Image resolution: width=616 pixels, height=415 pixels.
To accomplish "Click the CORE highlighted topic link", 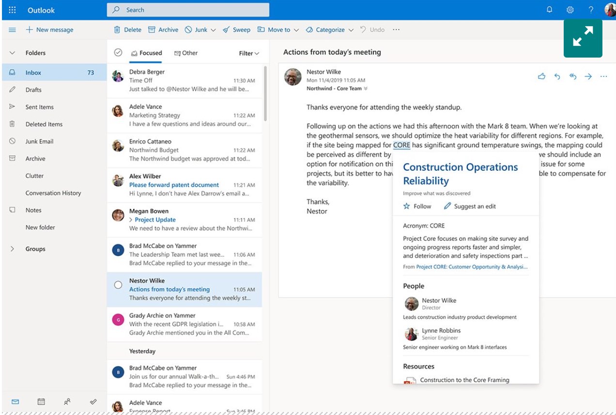I will [x=401, y=145].
